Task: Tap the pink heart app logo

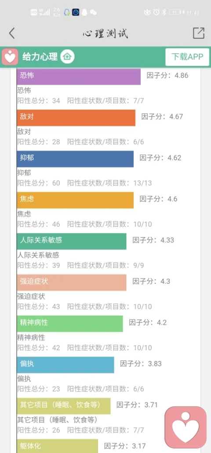Action: click(x=10, y=56)
